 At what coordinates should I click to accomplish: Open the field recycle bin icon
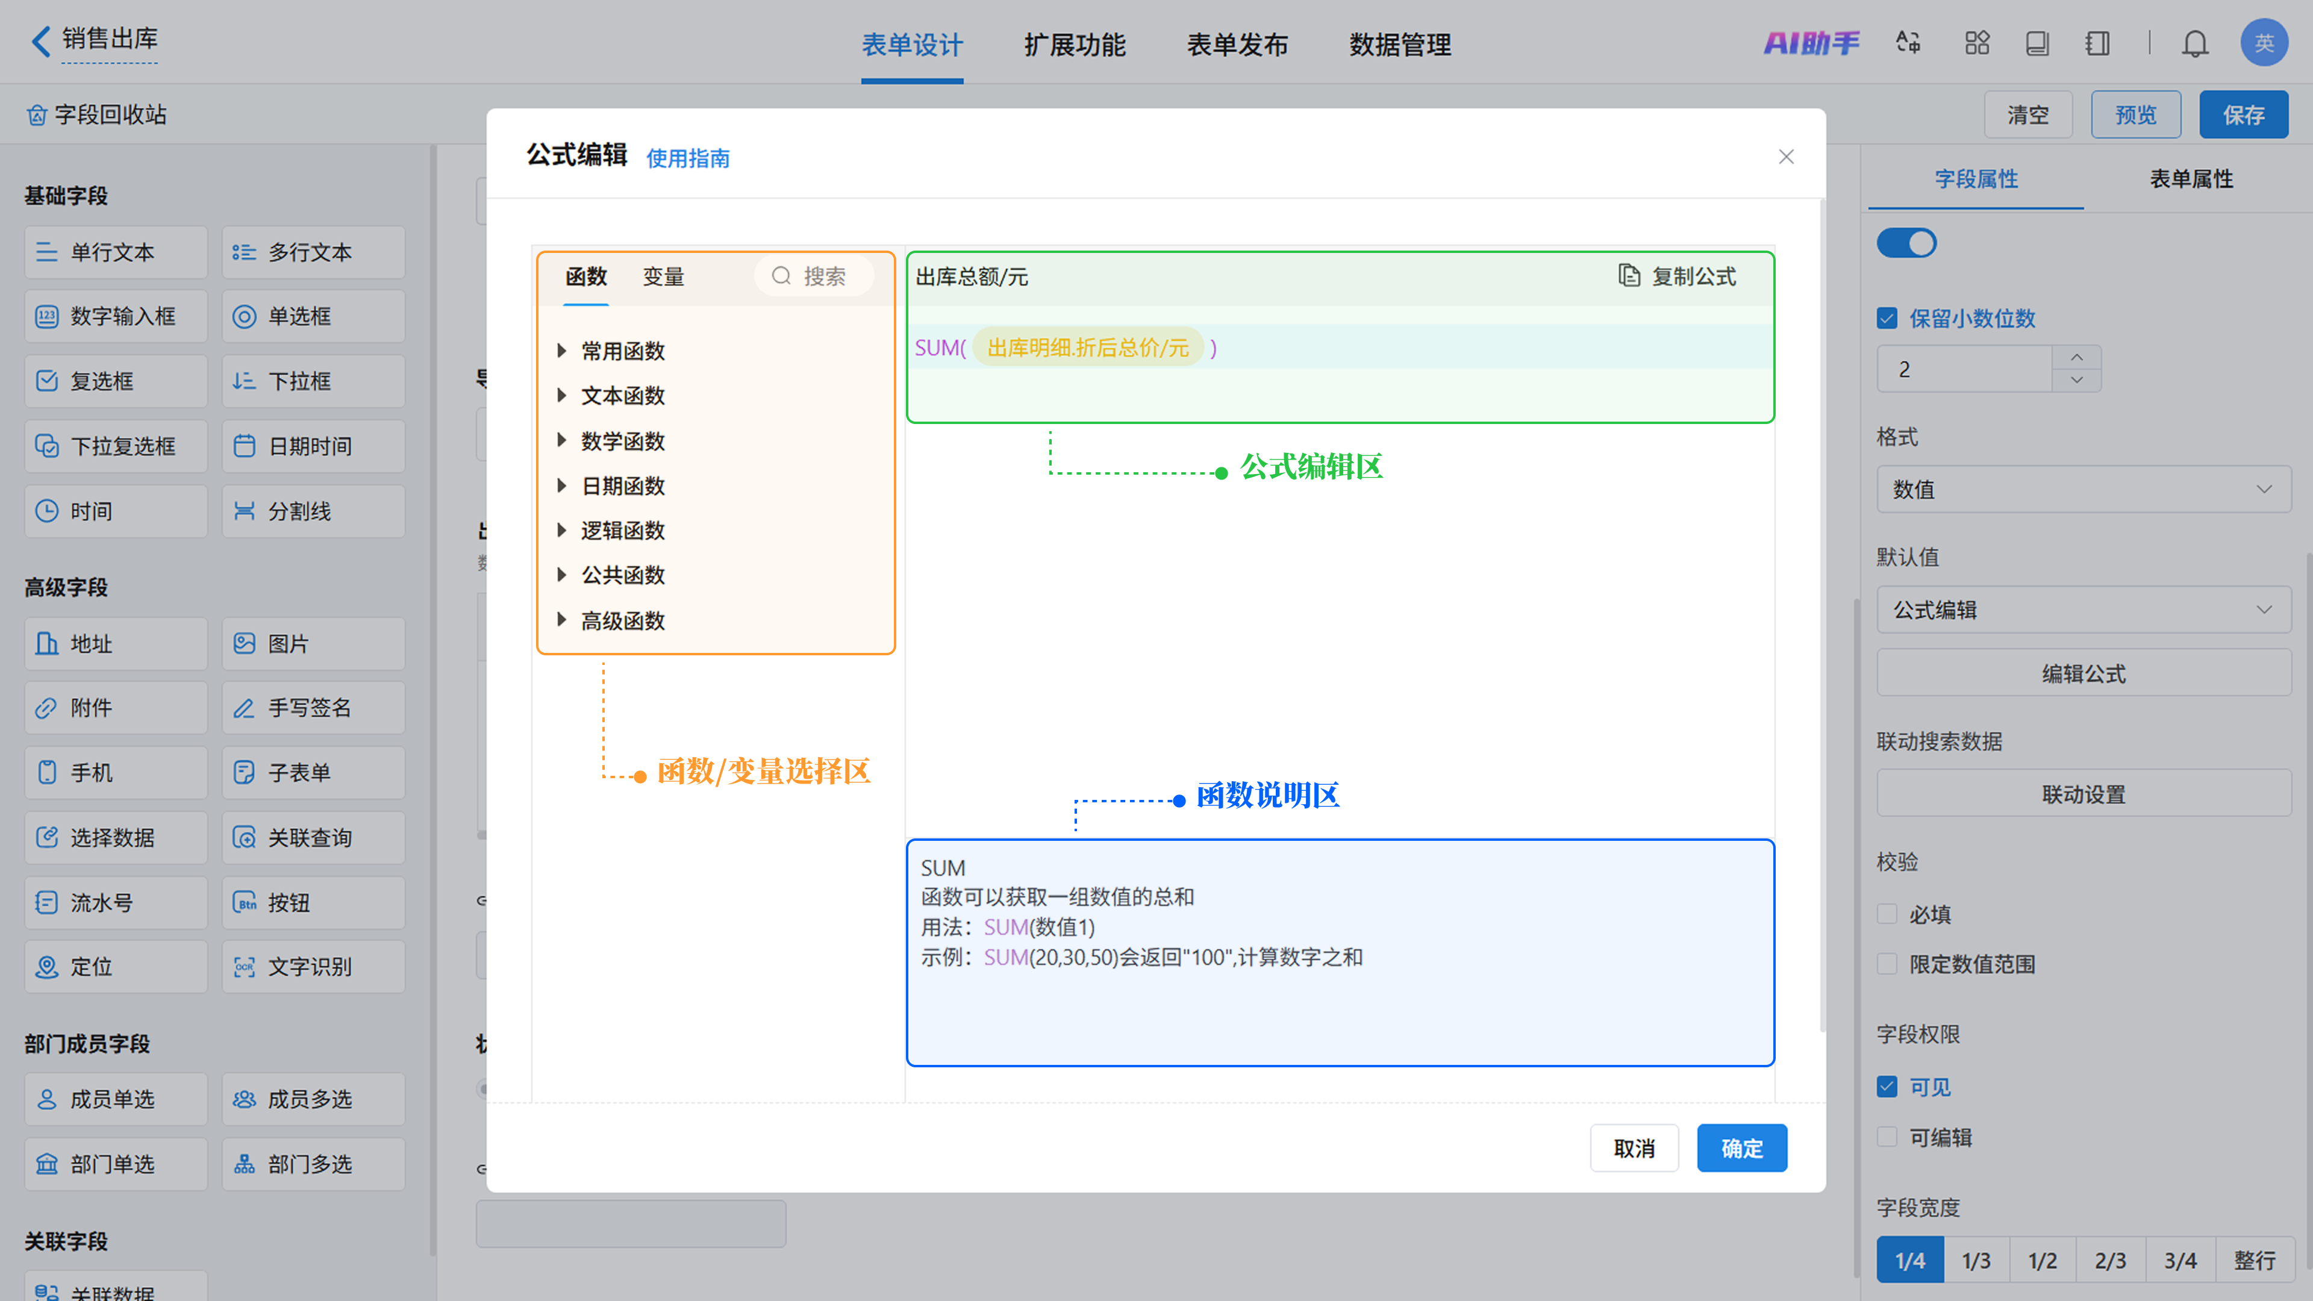(37, 115)
